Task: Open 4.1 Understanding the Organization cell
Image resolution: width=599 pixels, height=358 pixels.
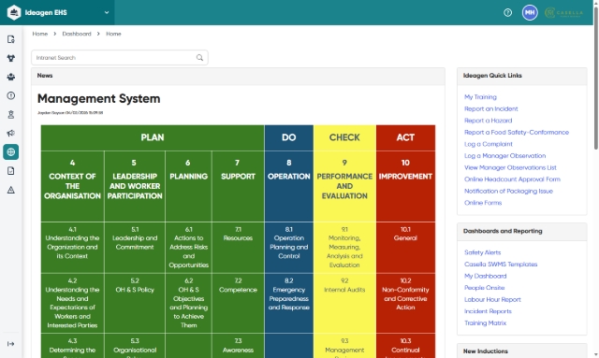Action: coord(72,248)
